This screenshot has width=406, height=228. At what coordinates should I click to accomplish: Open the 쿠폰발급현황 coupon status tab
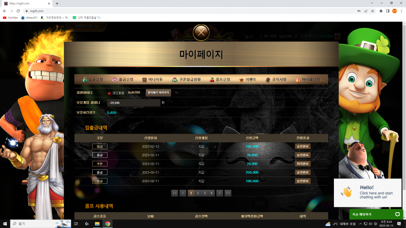(186, 80)
